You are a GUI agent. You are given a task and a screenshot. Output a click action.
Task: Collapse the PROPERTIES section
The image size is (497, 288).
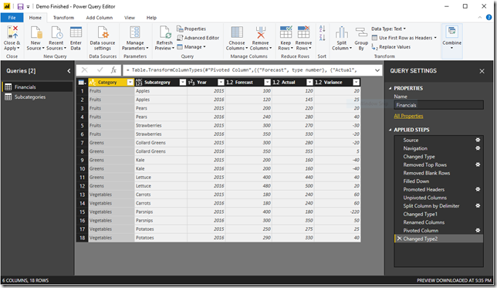click(x=390, y=88)
